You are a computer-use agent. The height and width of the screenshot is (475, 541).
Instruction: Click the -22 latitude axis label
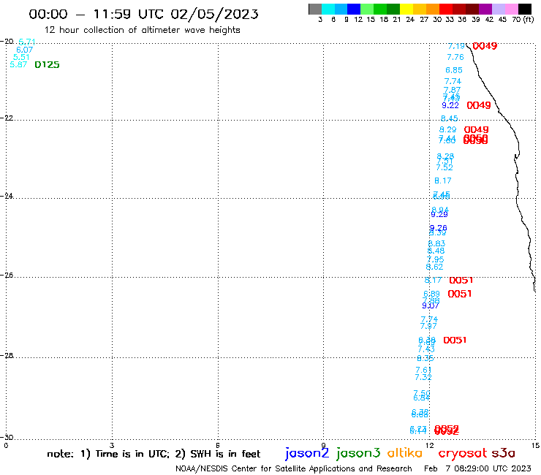coord(7,118)
